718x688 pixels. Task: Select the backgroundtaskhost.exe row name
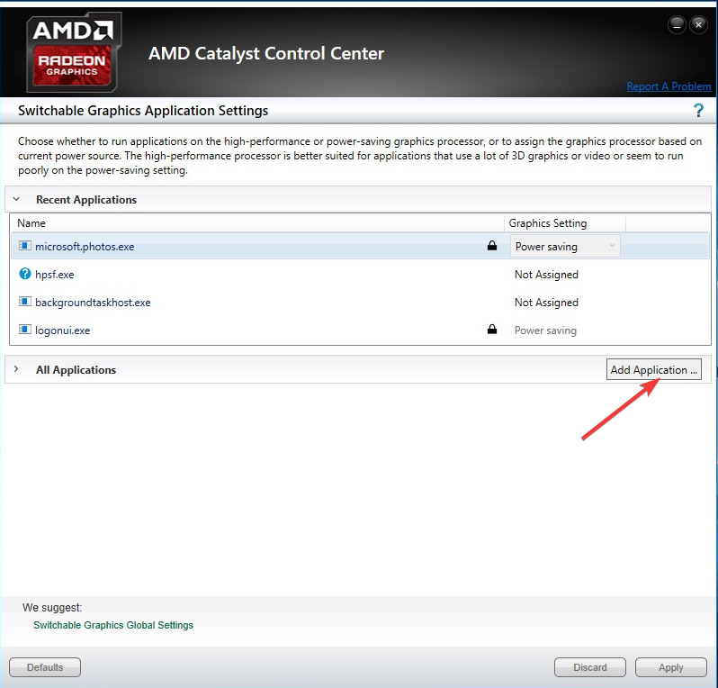[93, 303]
